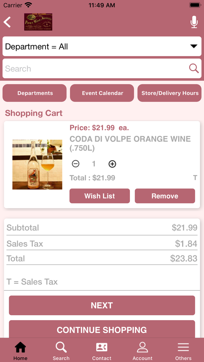Tap the T sales tax indicator
This screenshot has height=362, width=204.
click(196, 178)
